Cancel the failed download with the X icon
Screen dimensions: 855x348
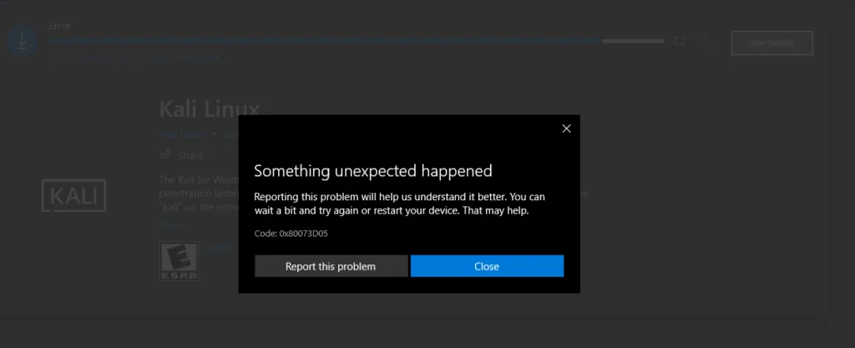(706, 40)
